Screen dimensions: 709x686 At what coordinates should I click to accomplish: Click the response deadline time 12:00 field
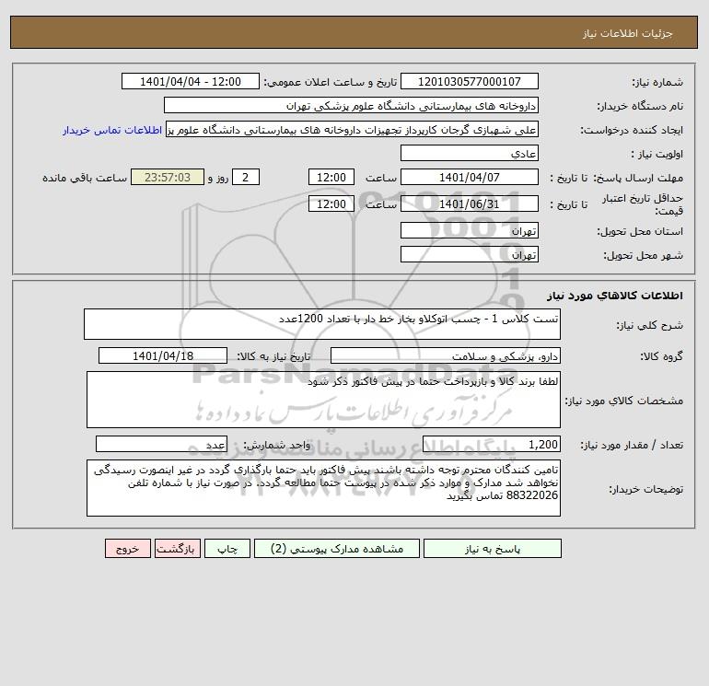tap(331, 178)
